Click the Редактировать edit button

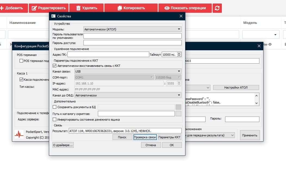pos(49,8)
